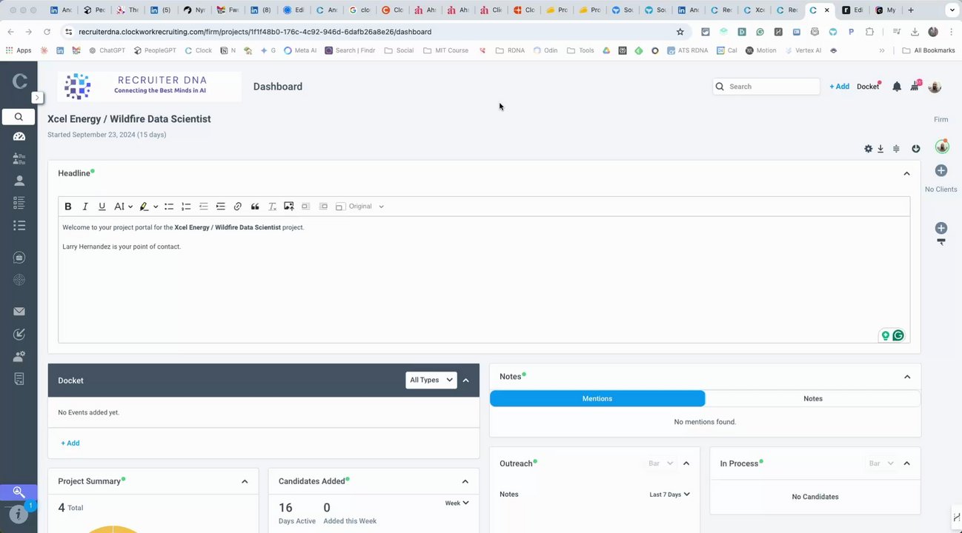This screenshot has width=962, height=533.
Task: Open the bulleted list icon in sidebar
Action: pos(19,225)
